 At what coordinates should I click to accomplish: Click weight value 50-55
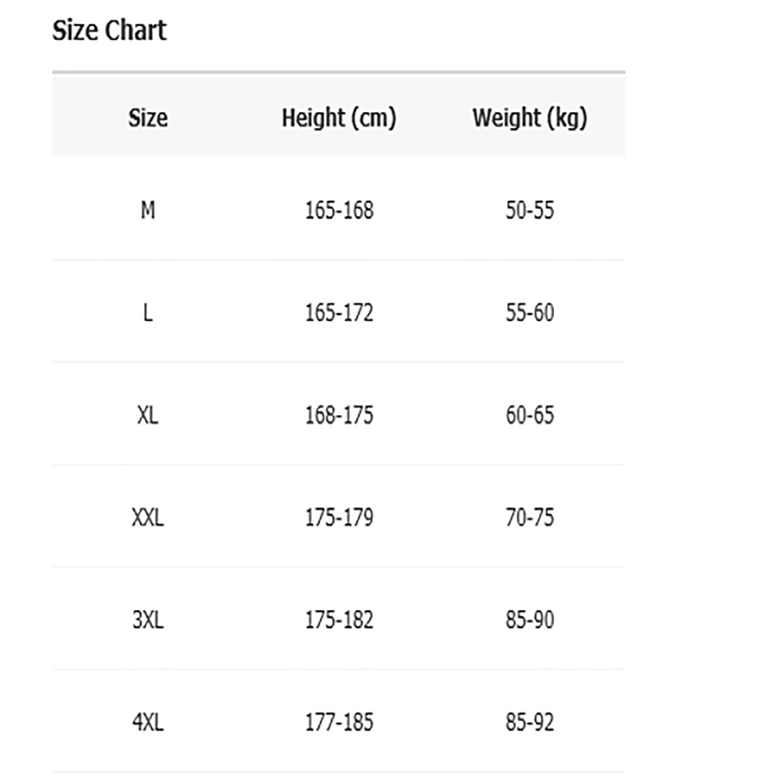(x=530, y=210)
